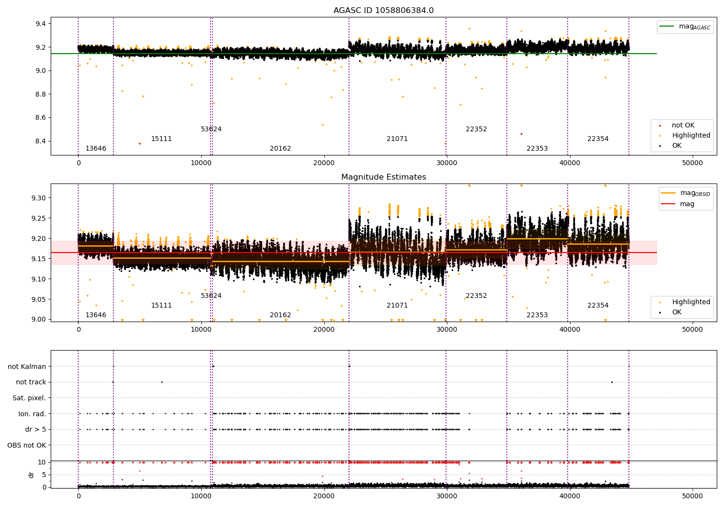Click x-axis tick 10000 under bottom plot
Image resolution: width=724 pixels, height=507 pixels.
(201, 495)
